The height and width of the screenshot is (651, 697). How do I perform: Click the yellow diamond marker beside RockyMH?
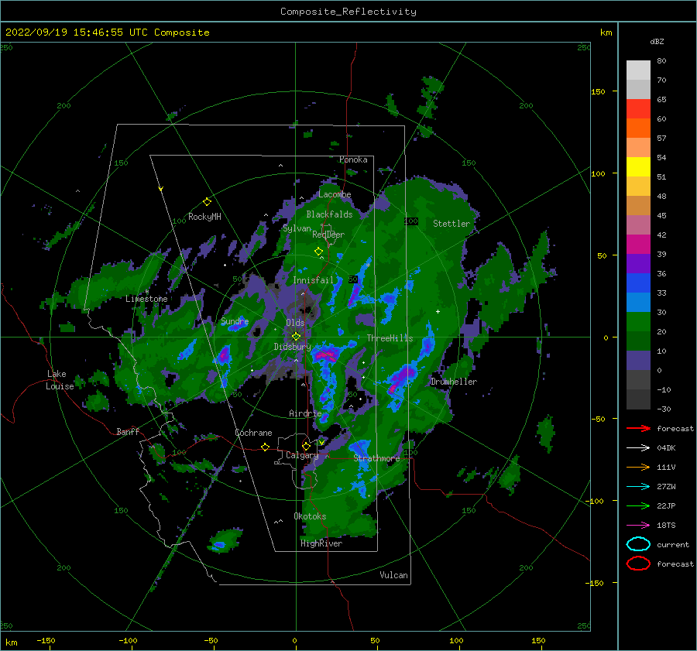207,202
